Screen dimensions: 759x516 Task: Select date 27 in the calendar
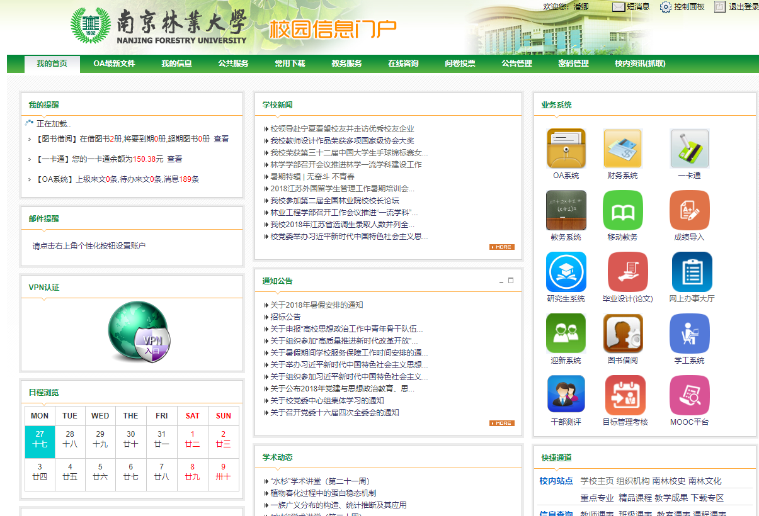[x=39, y=439]
